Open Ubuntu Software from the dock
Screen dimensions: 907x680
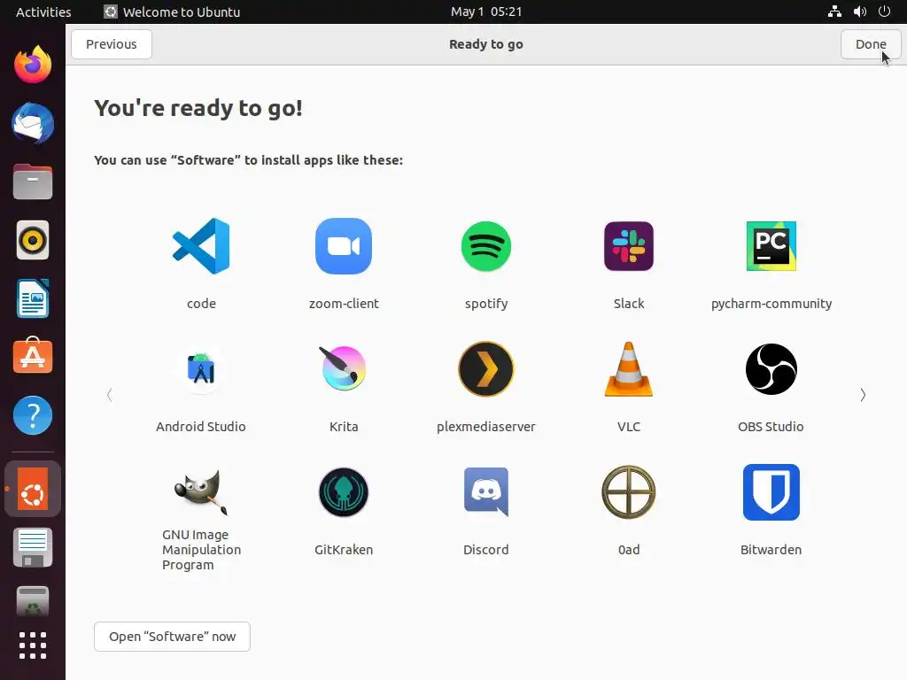click(33, 356)
